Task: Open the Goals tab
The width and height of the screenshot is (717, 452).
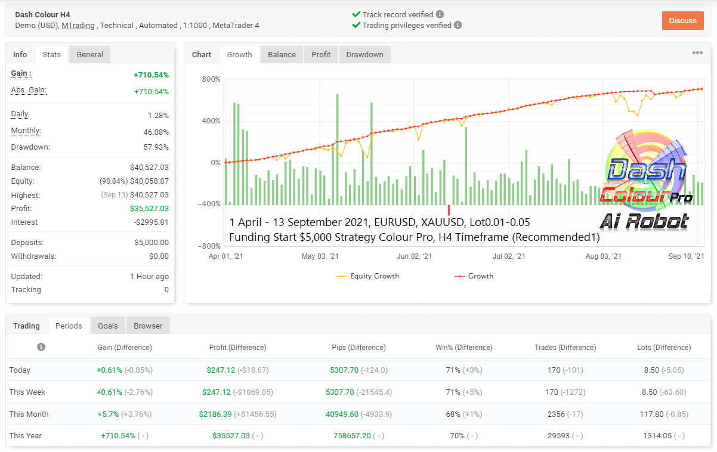Action: [108, 326]
